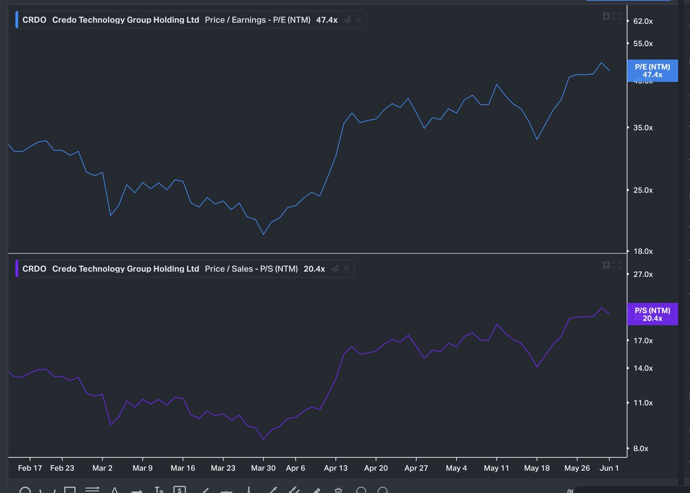Remove the P/S (NTM) series from chart
690x493 pixels.
pyautogui.click(x=347, y=268)
